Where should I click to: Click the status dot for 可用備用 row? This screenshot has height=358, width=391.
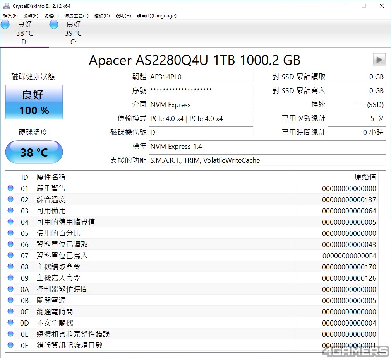[x=10, y=210]
